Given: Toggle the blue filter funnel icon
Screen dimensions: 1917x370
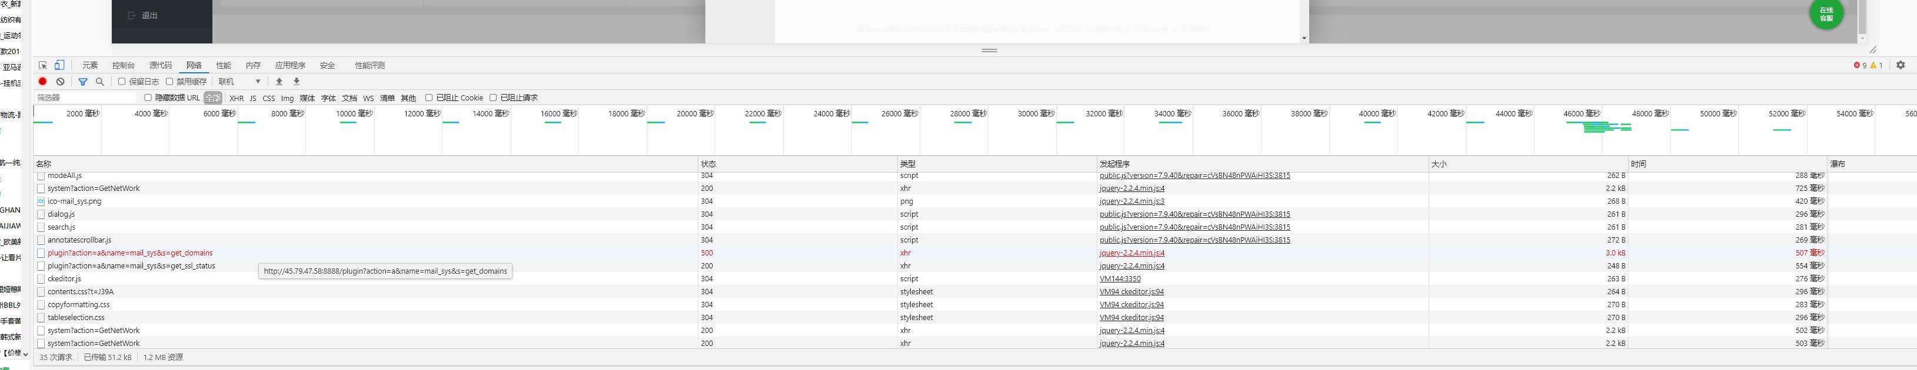Looking at the screenshot, I should [x=82, y=82].
